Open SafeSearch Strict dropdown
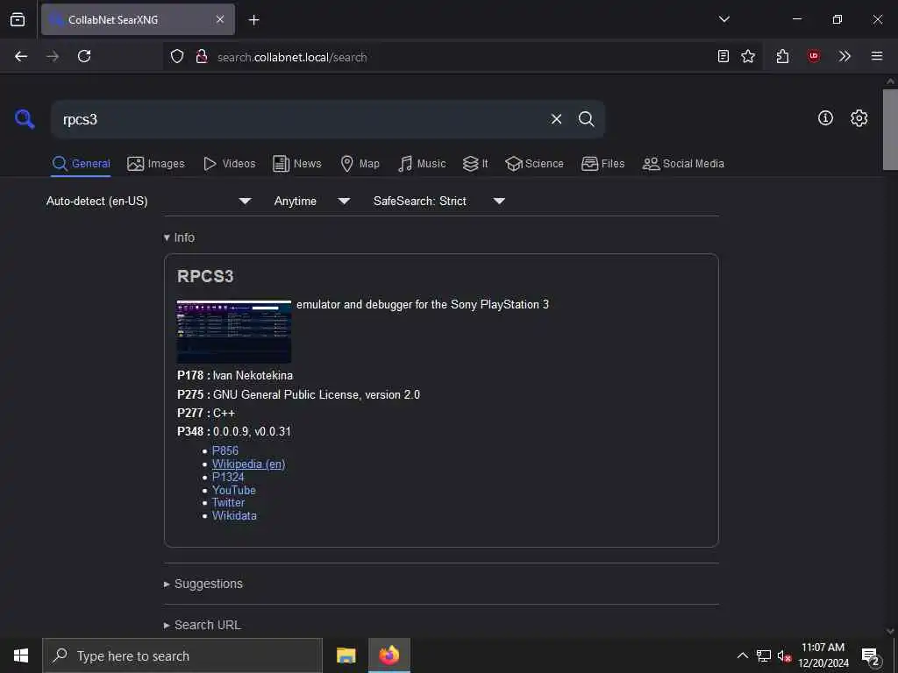Screen dimensions: 898x673 click(x=438, y=201)
